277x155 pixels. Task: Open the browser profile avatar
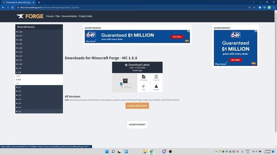[269, 8]
